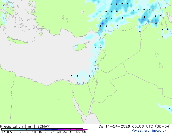This screenshot has width=172, height=133.
Task: Click the 2 mm legend color swatch
Action: [x=23, y=129]
